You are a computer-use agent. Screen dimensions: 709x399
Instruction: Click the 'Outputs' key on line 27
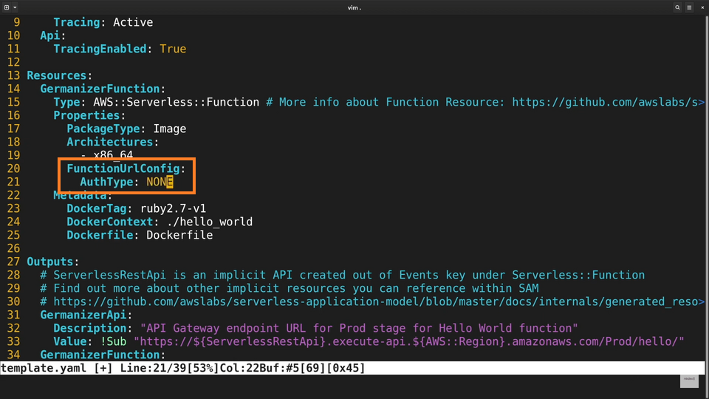pos(49,262)
